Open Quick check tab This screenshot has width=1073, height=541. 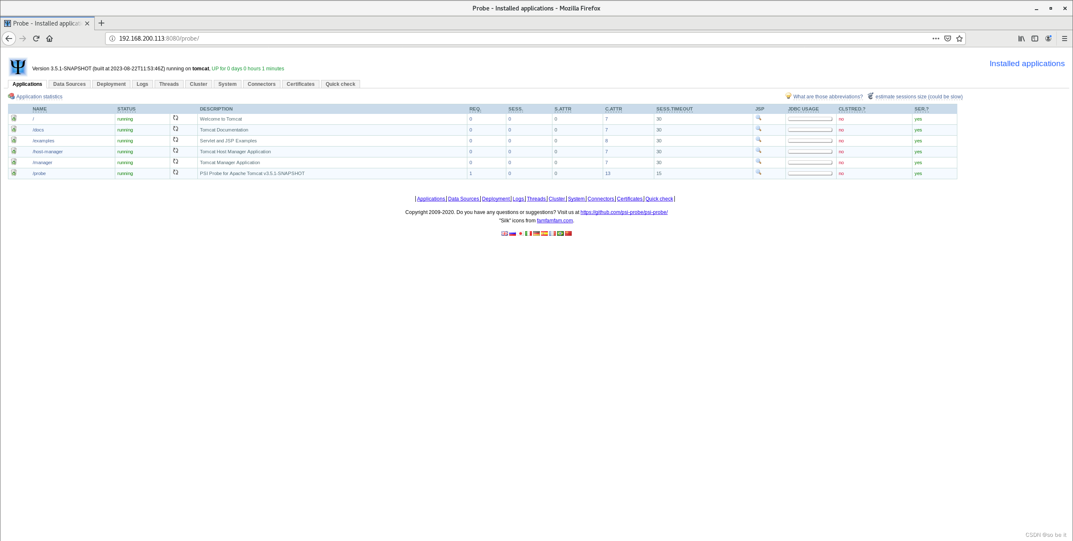340,84
